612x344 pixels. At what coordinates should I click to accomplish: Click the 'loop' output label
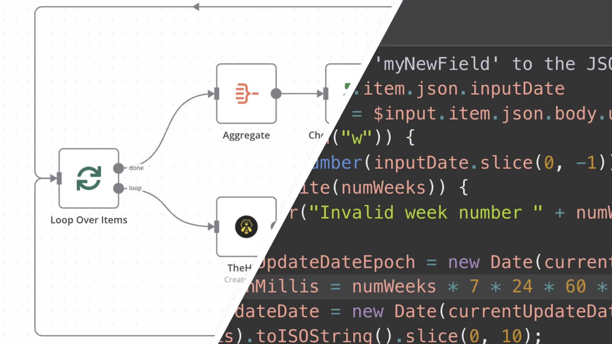click(x=135, y=188)
